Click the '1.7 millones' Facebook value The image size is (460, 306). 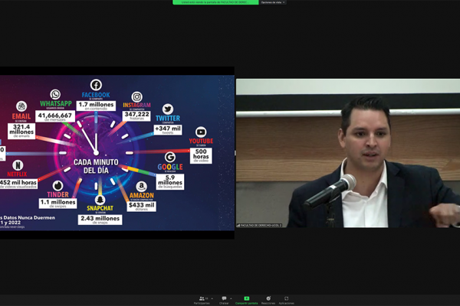pyautogui.click(x=96, y=106)
